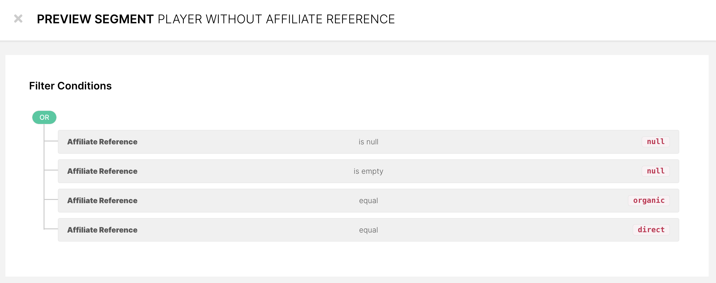Click the green OR group badge
This screenshot has width=716, height=283.
pos(44,117)
